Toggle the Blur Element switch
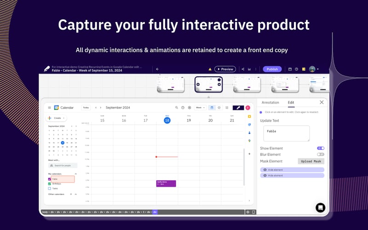This screenshot has height=230, width=368. coord(321,154)
